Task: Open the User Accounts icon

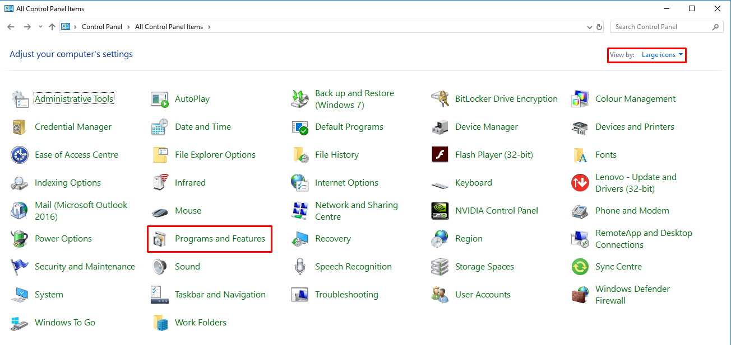Action: 440,295
